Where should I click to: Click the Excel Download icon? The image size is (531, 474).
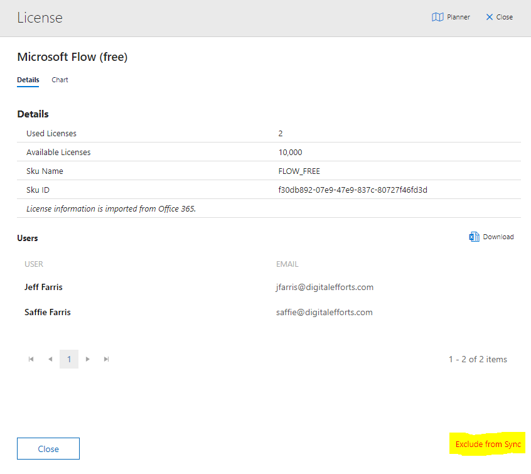click(x=474, y=237)
